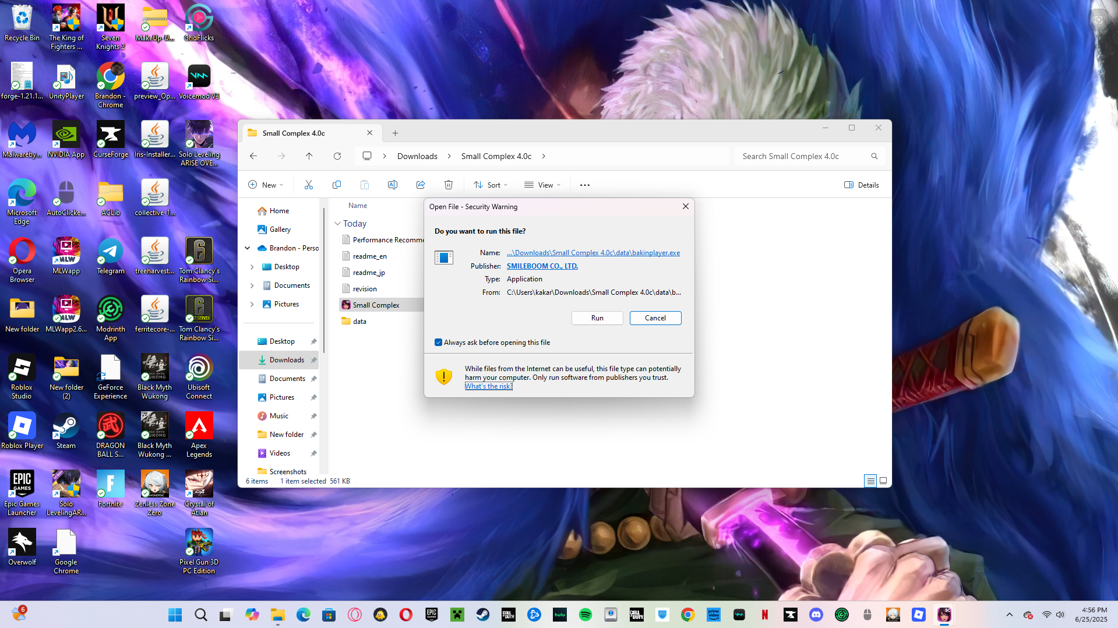The image size is (1118, 628).
Task: Switch to large thumbnails view icon
Action: [x=883, y=481]
